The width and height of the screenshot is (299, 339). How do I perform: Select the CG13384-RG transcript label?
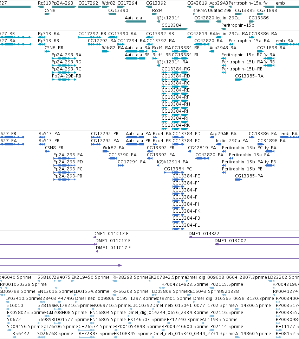(176, 69)
